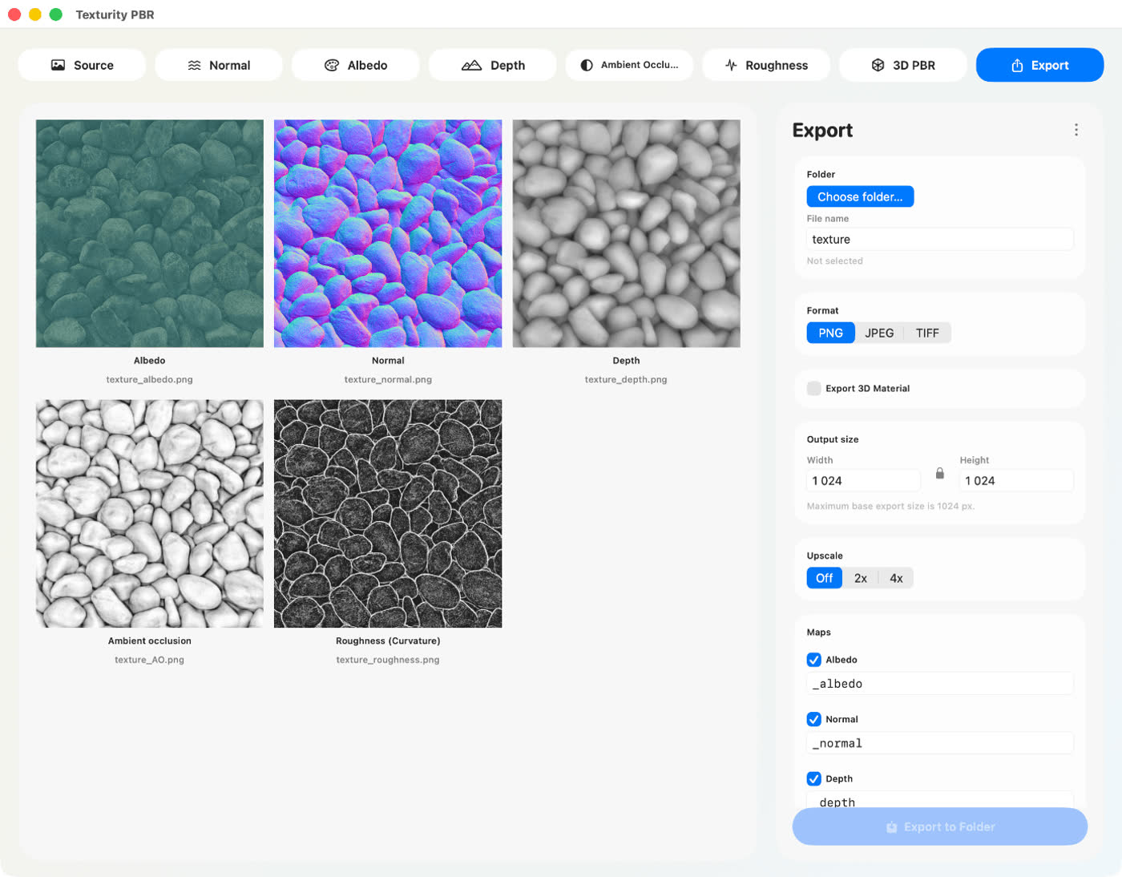Click the Maximum base export size note
The image size is (1122, 877).
[890, 506]
